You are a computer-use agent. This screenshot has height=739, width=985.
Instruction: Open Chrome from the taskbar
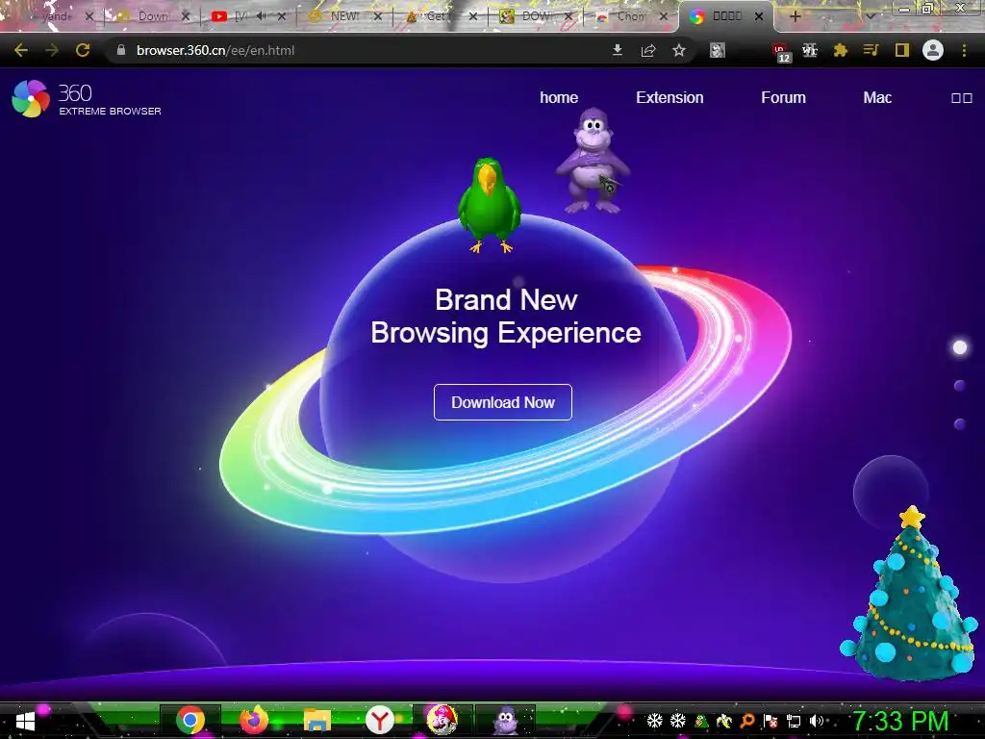pos(190,720)
